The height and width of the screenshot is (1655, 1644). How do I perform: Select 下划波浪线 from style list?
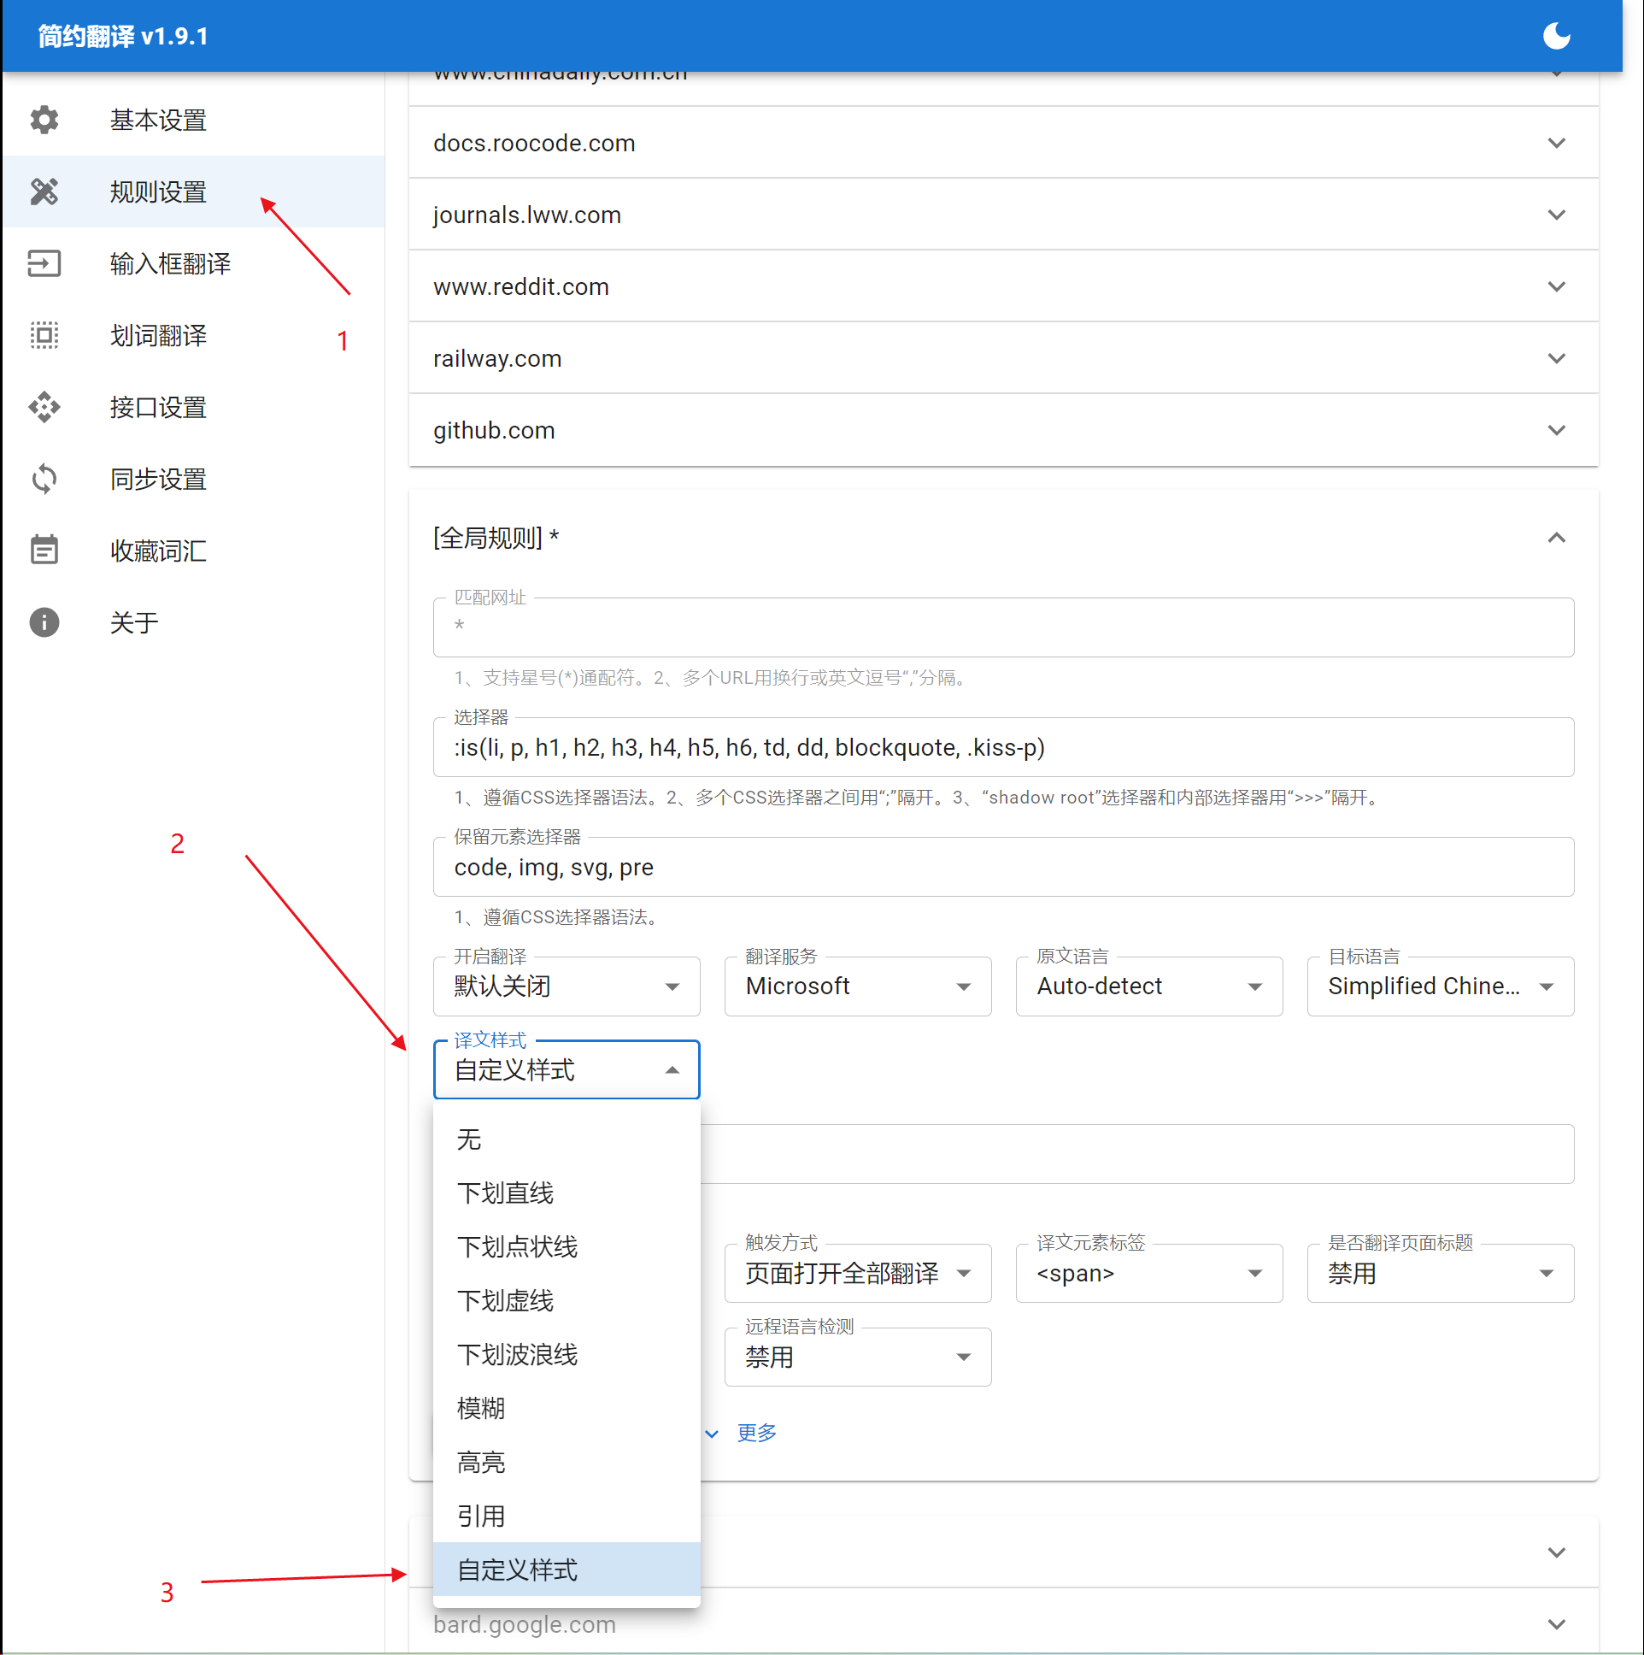click(517, 1354)
